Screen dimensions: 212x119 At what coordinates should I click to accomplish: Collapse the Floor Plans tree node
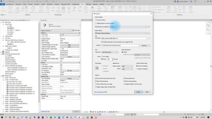click(x=3, y=24)
